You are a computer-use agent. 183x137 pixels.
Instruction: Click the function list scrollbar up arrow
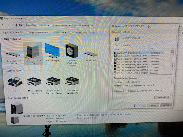pyautogui.click(x=172, y=49)
